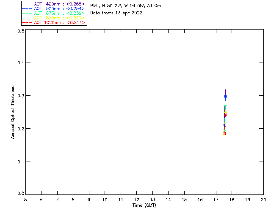
Task: Click the hour 18 x-axis label
Action: pyautogui.click(x=232, y=200)
